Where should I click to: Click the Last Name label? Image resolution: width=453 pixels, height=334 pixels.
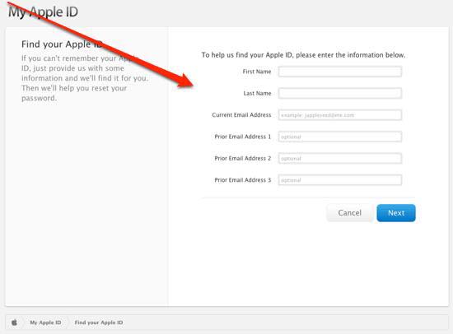pos(257,93)
